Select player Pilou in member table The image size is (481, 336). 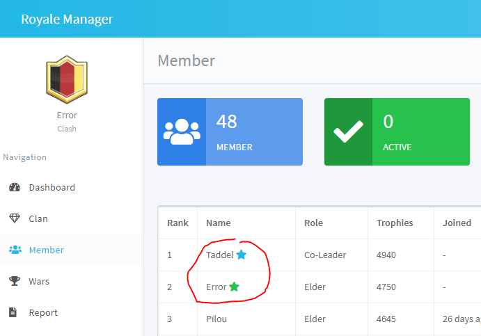[x=217, y=319]
